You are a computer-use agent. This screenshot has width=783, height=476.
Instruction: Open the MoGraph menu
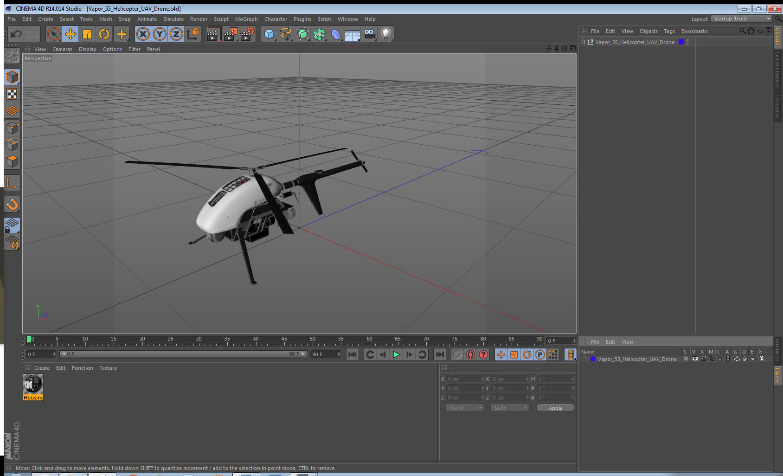coord(246,19)
